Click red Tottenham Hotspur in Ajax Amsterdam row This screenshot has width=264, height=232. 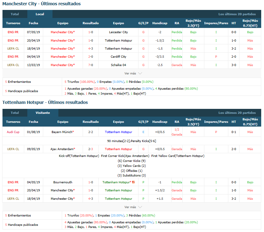click(x=118, y=149)
